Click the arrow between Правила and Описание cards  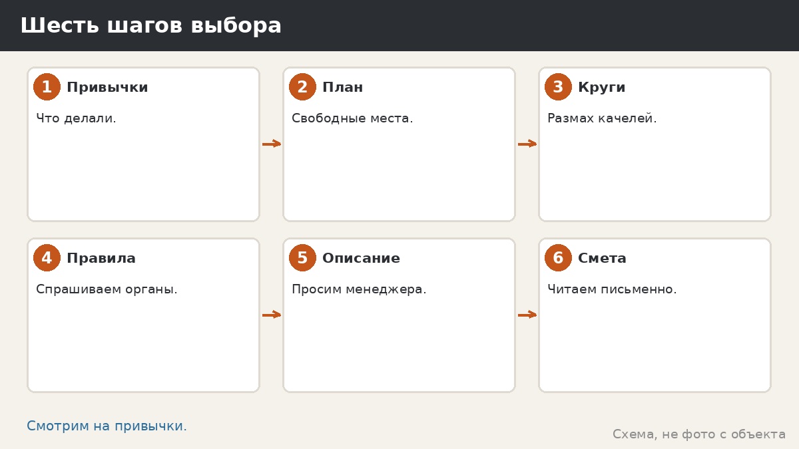pos(272,315)
